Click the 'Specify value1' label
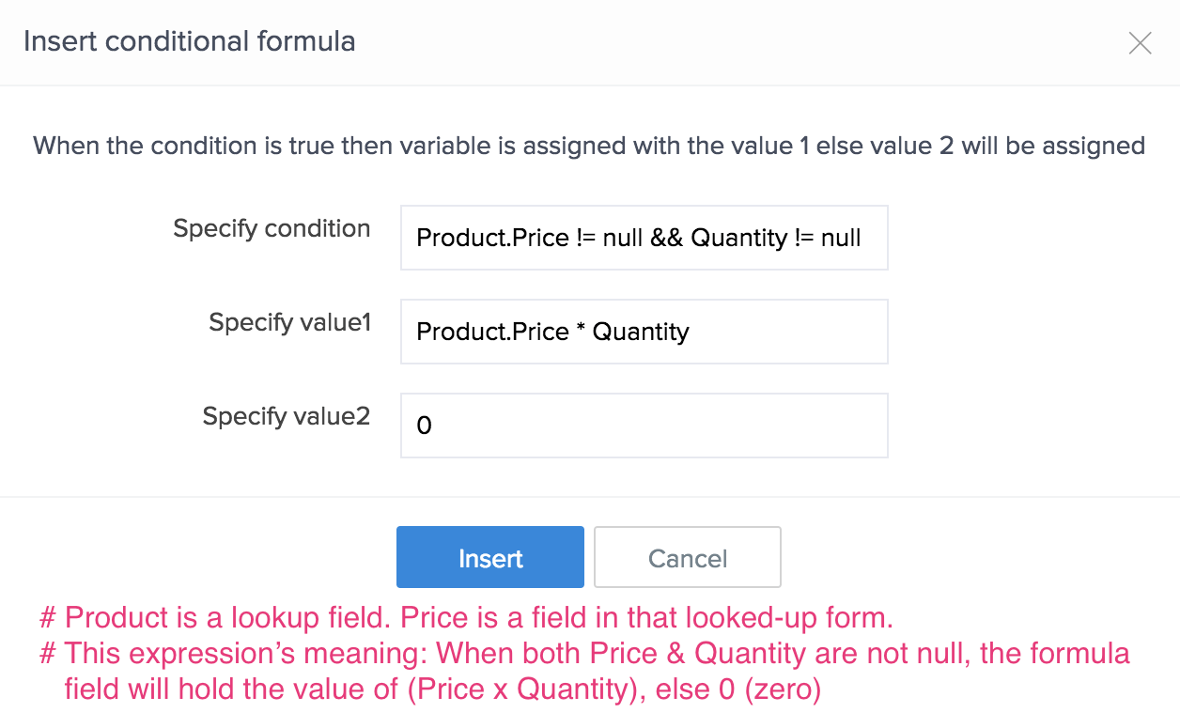Image resolution: width=1180 pixels, height=728 pixels. [x=289, y=323]
